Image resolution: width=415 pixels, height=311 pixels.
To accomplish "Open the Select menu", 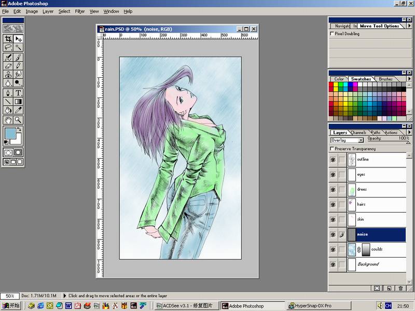I will click(64, 11).
